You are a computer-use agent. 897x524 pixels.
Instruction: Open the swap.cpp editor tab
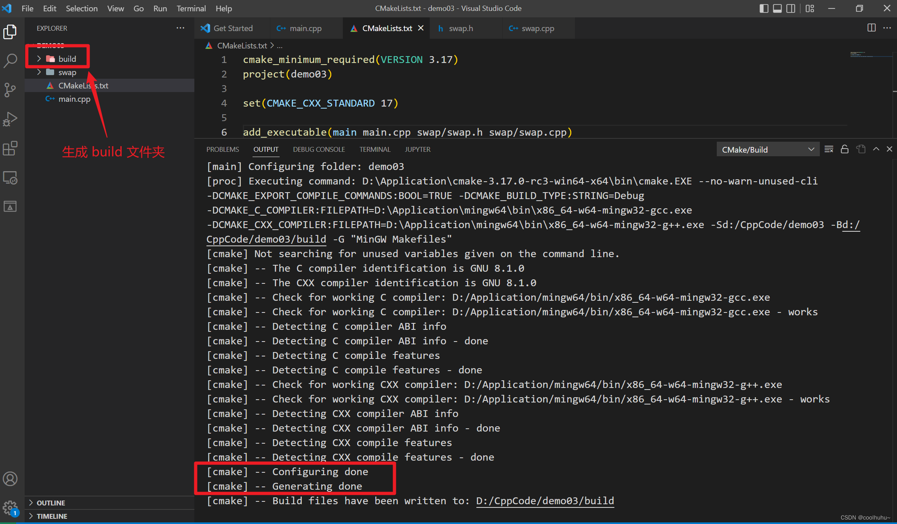(x=537, y=28)
